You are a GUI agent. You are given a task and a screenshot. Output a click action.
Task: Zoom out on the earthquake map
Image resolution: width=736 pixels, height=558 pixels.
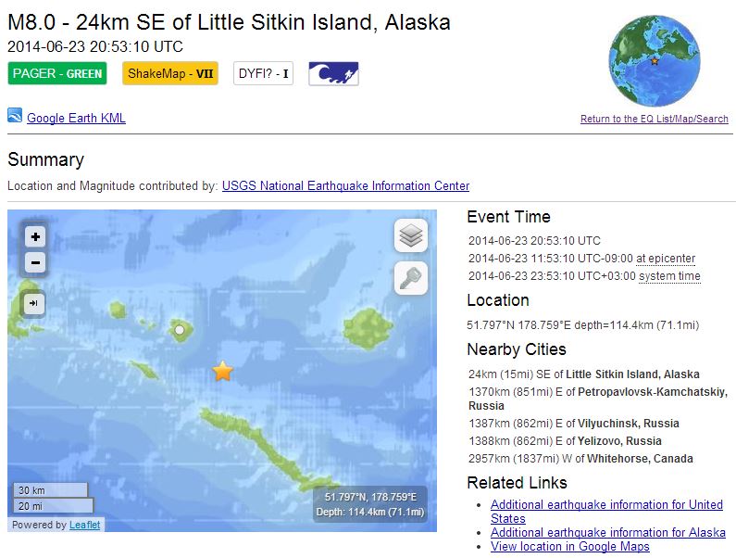[35, 262]
